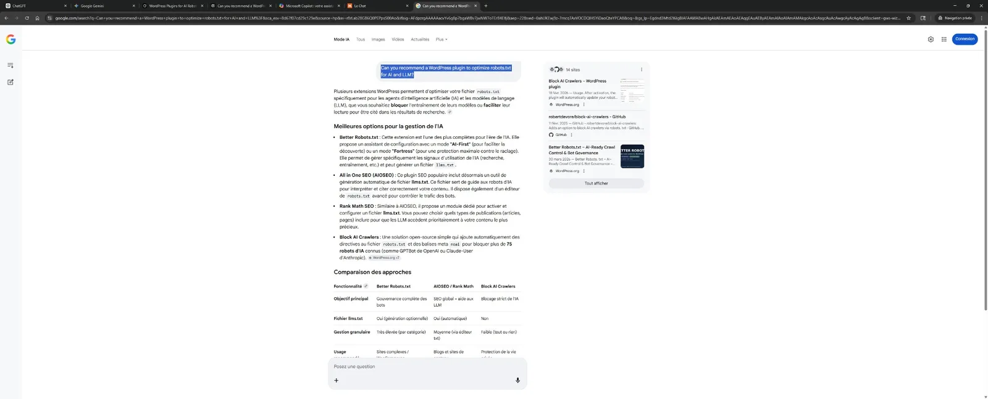Expand the Plus dropdown menu

pos(442,39)
